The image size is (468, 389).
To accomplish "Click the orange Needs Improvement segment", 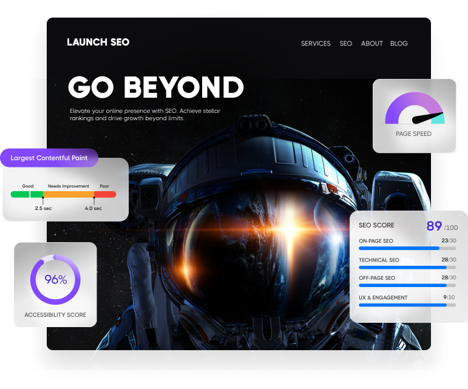I will click(x=69, y=194).
